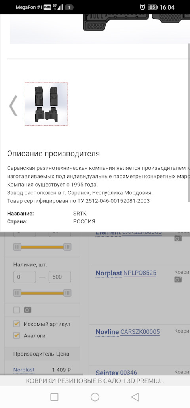Open Norplast link in manufacturer price list
Image resolution: width=190 pixels, height=408 pixels.
(24, 370)
